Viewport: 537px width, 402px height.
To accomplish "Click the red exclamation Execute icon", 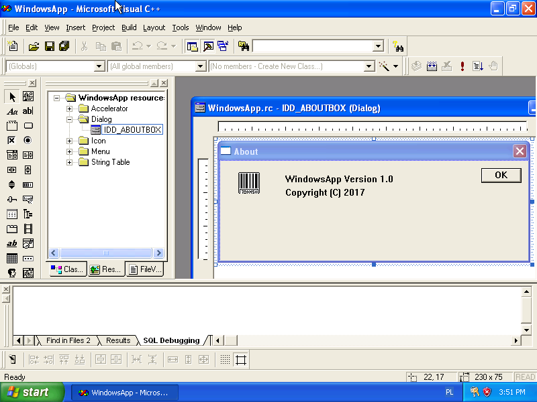I will click(x=462, y=66).
